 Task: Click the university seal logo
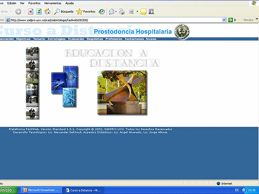pyautogui.click(x=181, y=32)
